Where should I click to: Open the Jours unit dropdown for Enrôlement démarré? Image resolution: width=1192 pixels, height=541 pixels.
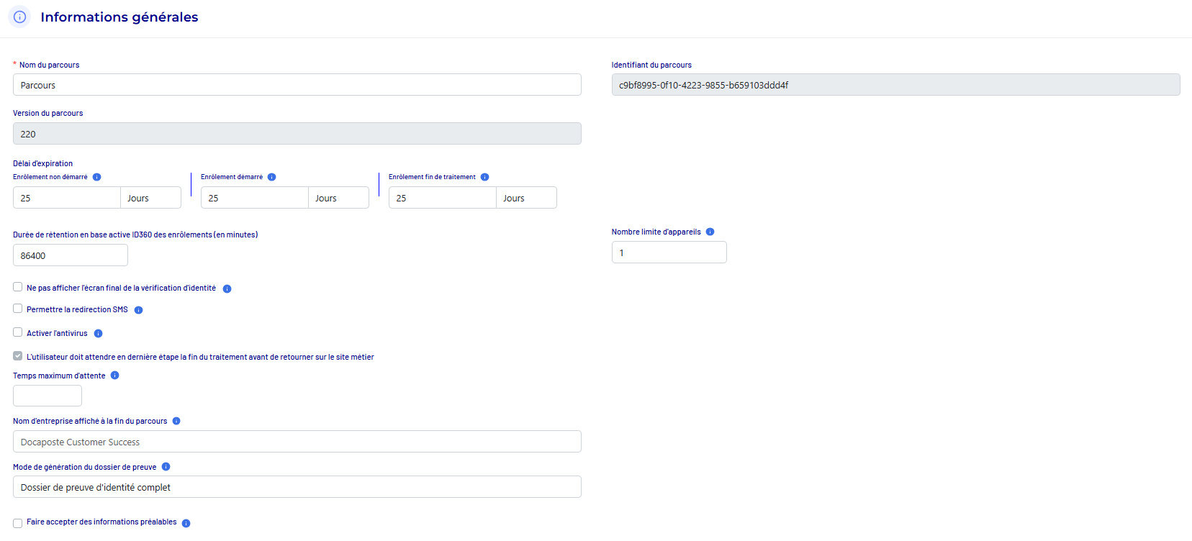click(x=338, y=198)
